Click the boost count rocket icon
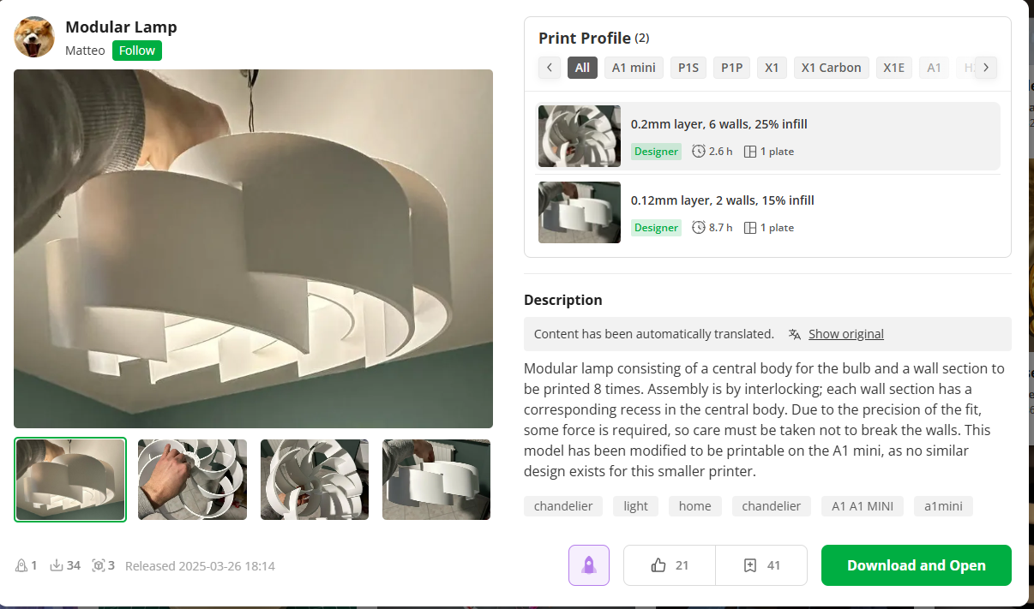The image size is (1034, 609). coord(21,565)
